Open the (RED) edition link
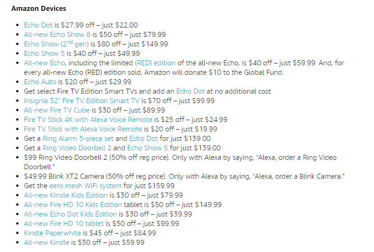Viewport: 374px width, 252px height. point(155,63)
